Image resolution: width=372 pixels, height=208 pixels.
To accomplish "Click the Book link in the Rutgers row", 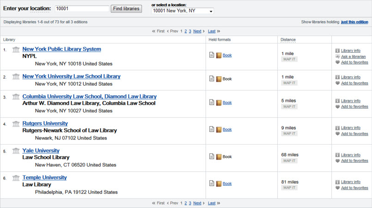I will pos(227,129).
